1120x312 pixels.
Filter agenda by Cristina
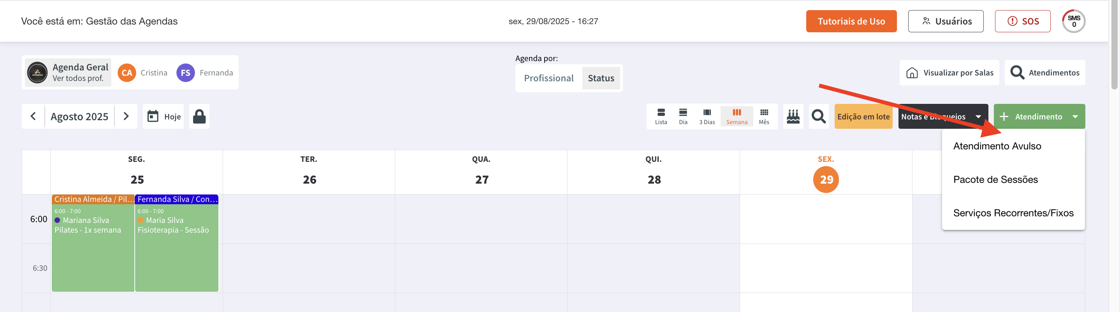(142, 73)
